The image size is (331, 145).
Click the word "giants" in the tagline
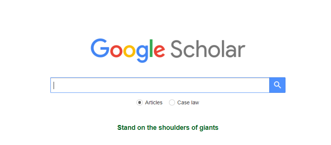point(209,128)
